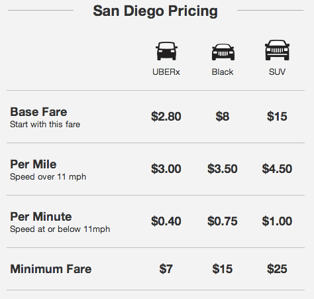Select the SUV per mile price $4.50

point(277,169)
